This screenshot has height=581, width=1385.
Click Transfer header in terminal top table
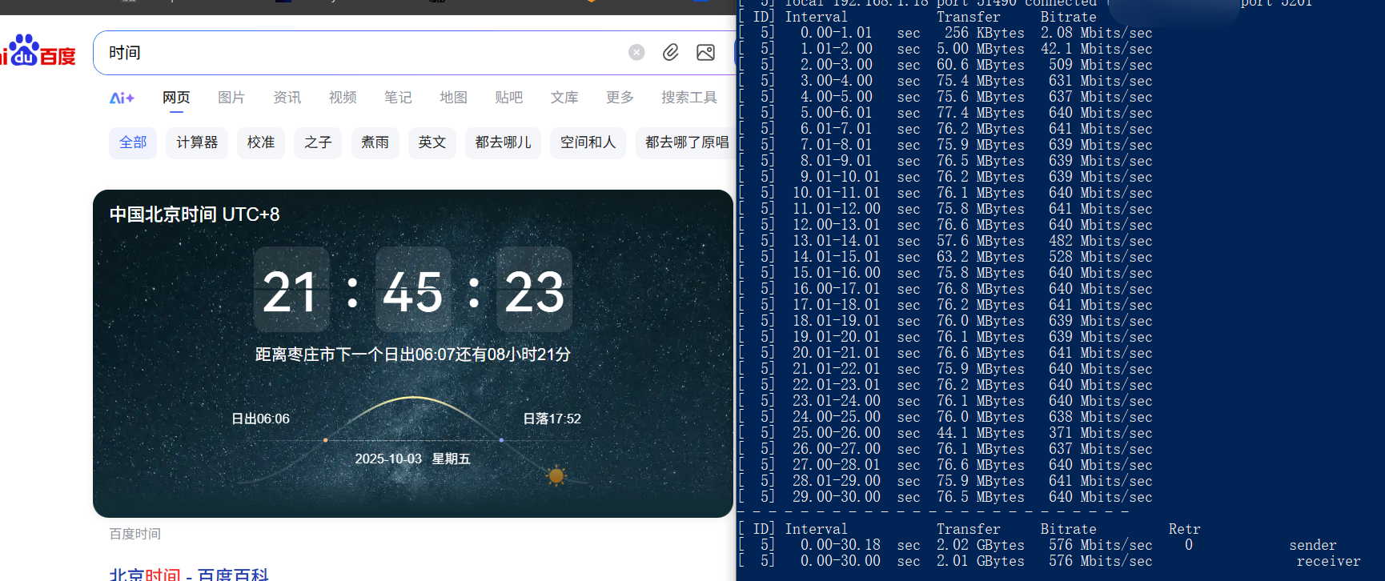tap(968, 17)
